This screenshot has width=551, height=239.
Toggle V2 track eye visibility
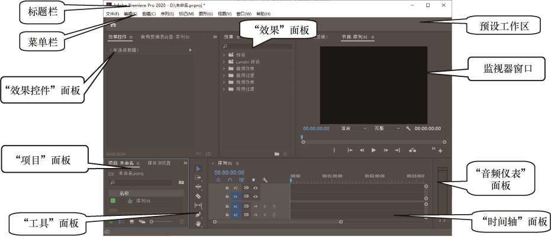[255, 187]
